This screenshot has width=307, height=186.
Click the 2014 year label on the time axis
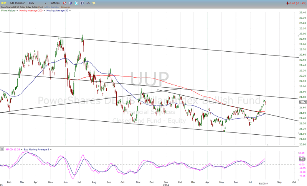tap(166, 184)
